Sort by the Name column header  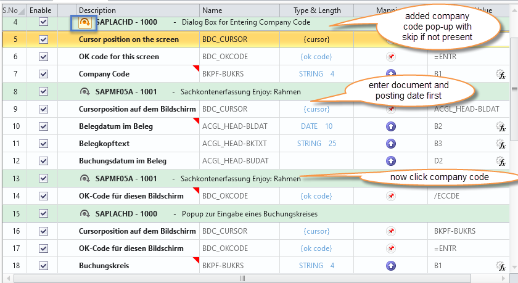[212, 10]
